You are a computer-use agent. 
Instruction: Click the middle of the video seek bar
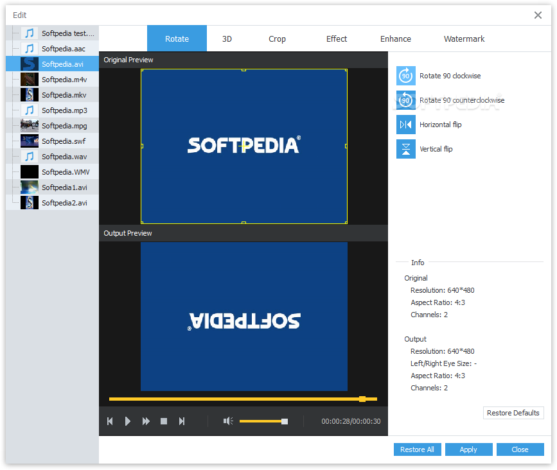pyautogui.click(x=243, y=399)
